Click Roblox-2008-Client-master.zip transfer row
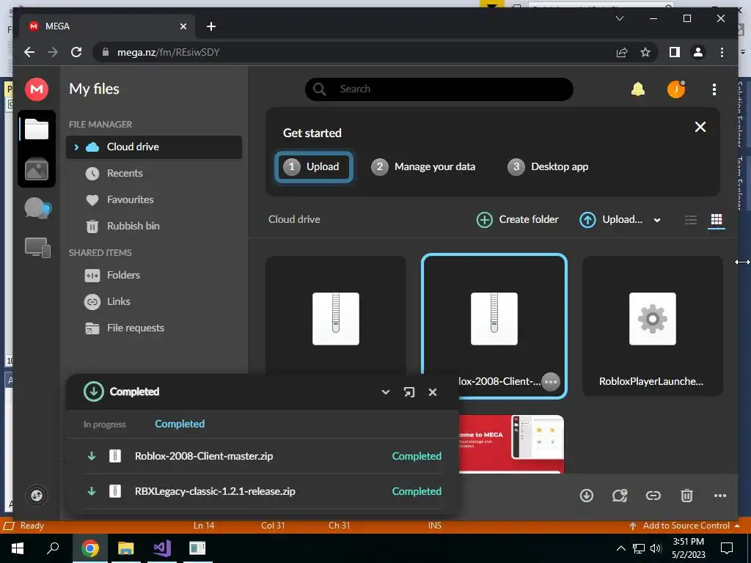The height and width of the screenshot is (563, 751). point(263,456)
